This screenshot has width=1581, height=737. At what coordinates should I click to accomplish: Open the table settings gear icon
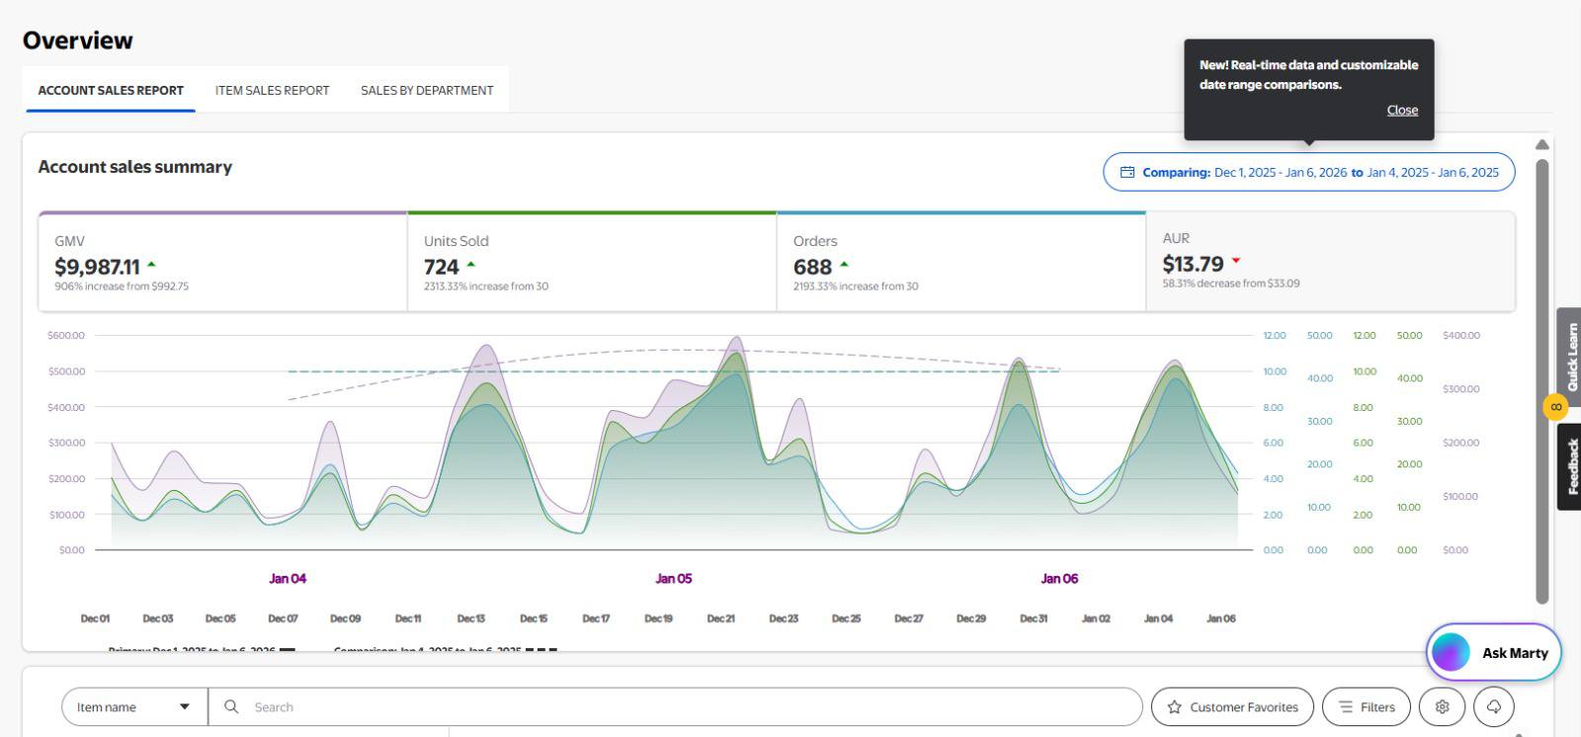point(1442,706)
